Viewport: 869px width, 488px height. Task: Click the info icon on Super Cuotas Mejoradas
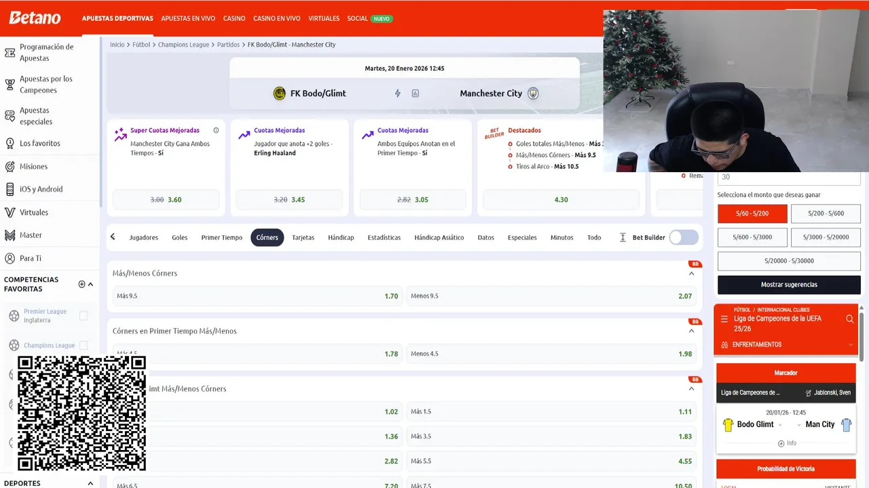tap(216, 130)
